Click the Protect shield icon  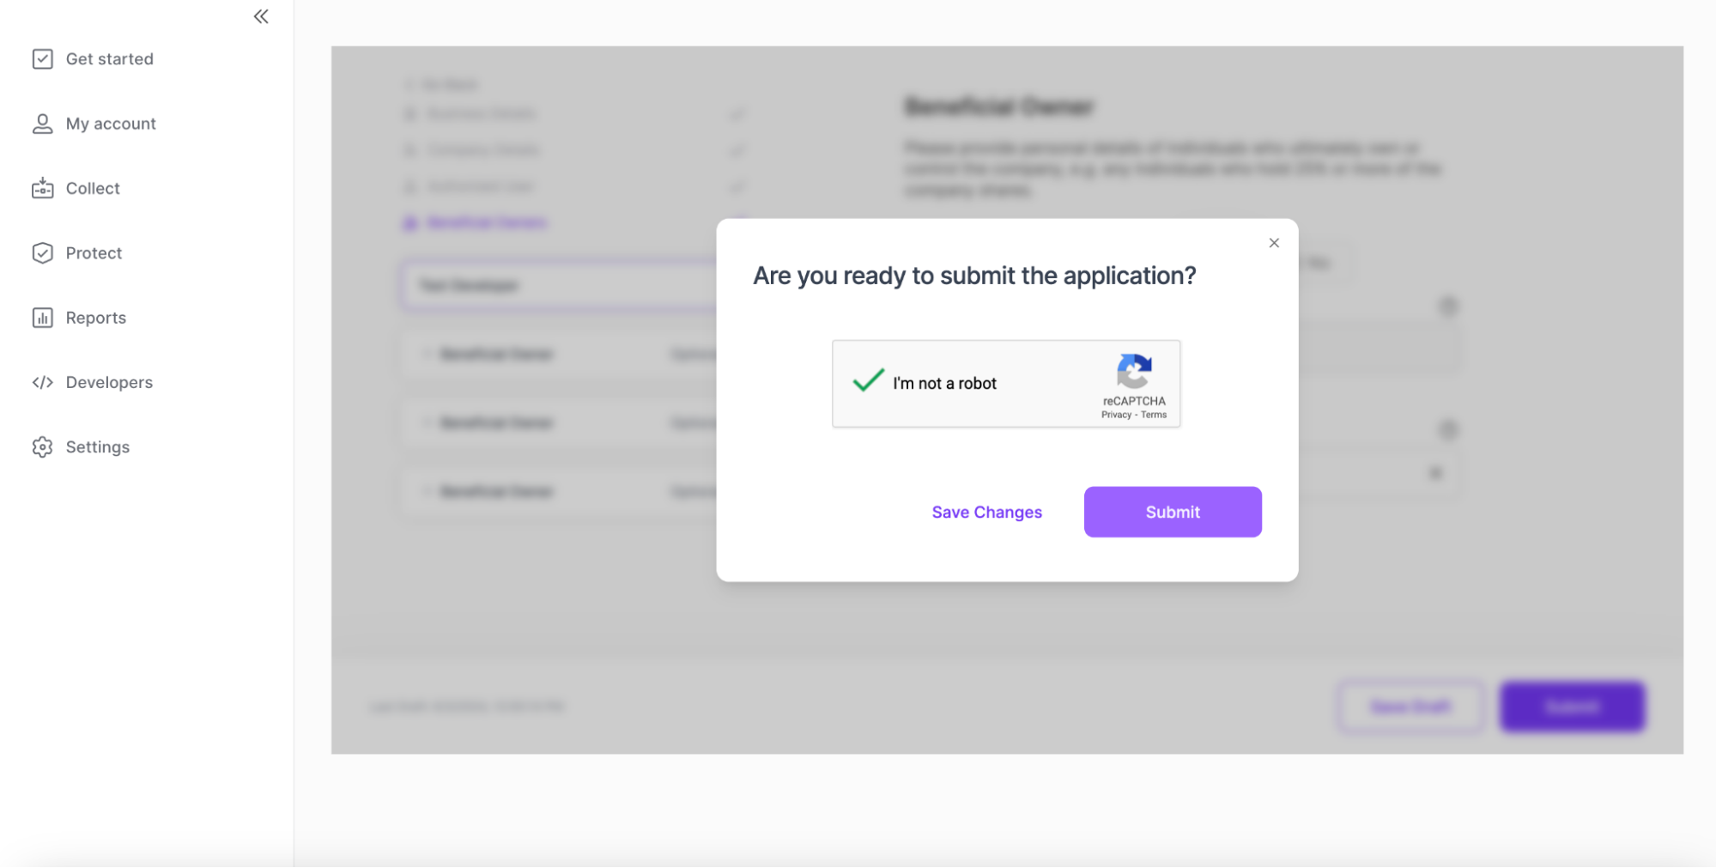(42, 253)
